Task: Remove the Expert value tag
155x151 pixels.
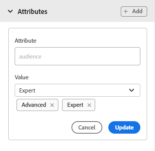Action: coord(89,105)
